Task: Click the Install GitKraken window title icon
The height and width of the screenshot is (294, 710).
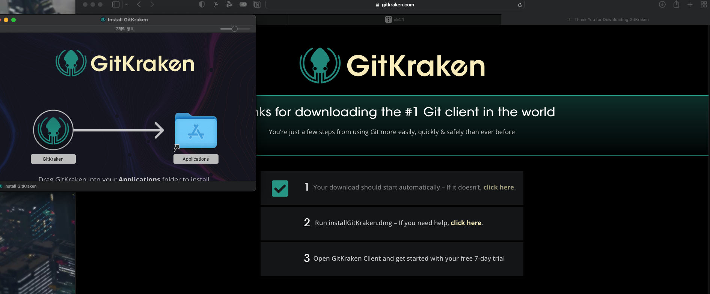Action: (103, 19)
